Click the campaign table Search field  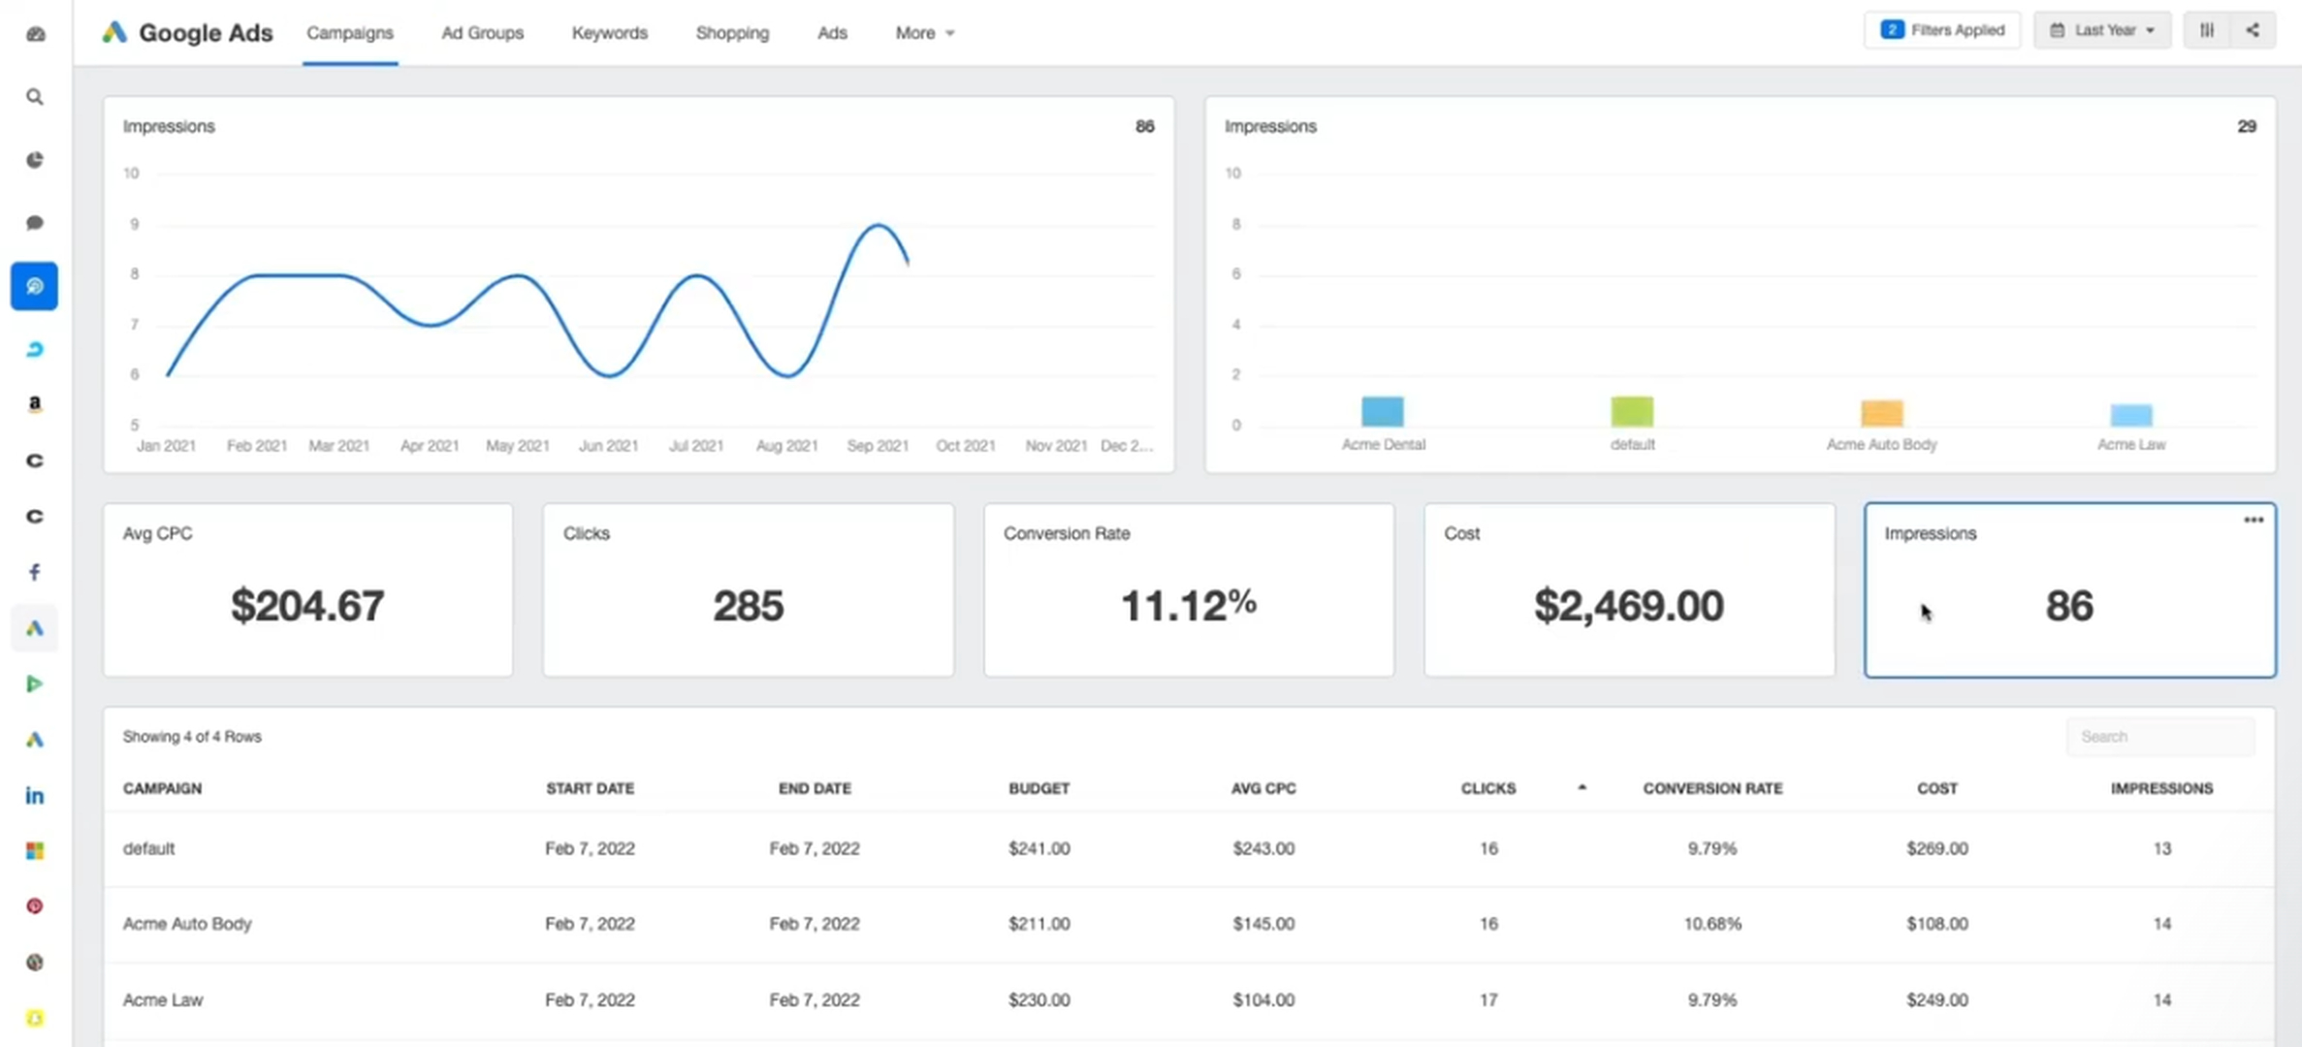[2160, 737]
